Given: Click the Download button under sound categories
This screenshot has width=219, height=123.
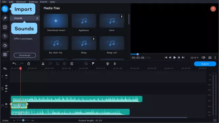Looking at the screenshot, I should 25,55.
